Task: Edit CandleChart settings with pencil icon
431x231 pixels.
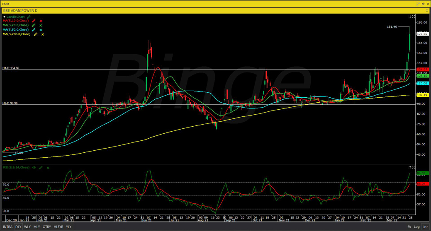Action: [29, 17]
